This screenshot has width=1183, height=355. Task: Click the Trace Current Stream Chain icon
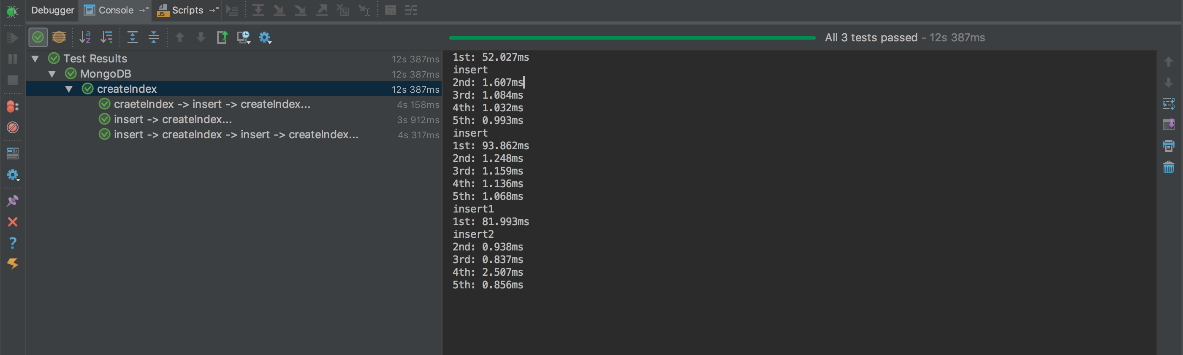(412, 11)
